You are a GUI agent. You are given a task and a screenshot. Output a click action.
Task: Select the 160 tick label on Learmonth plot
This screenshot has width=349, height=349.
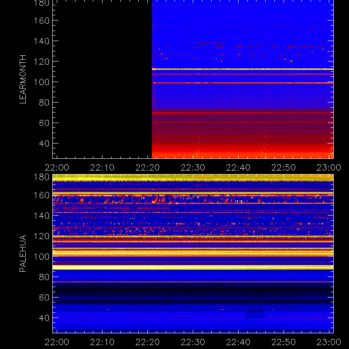41,21
